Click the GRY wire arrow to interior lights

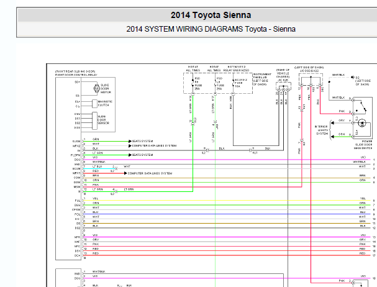coord(332,123)
